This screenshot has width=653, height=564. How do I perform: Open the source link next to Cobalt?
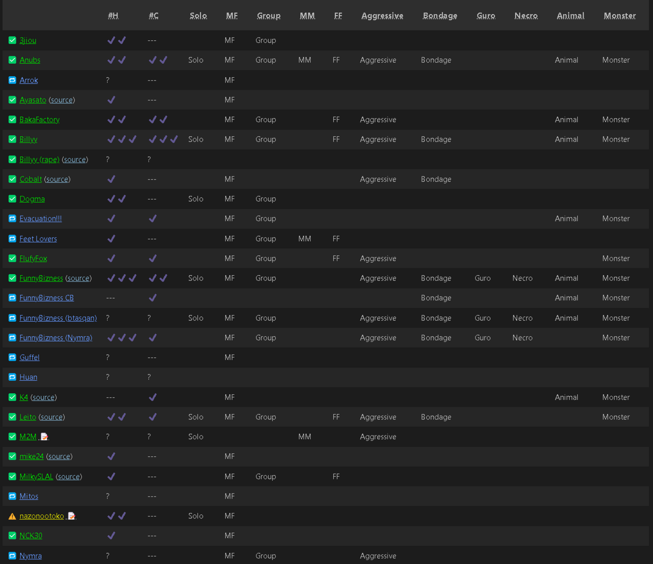57,179
